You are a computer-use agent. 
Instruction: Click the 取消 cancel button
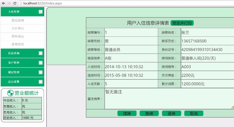(194, 113)
